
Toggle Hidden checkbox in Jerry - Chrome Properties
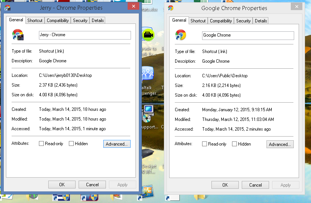pyautogui.click(x=71, y=143)
